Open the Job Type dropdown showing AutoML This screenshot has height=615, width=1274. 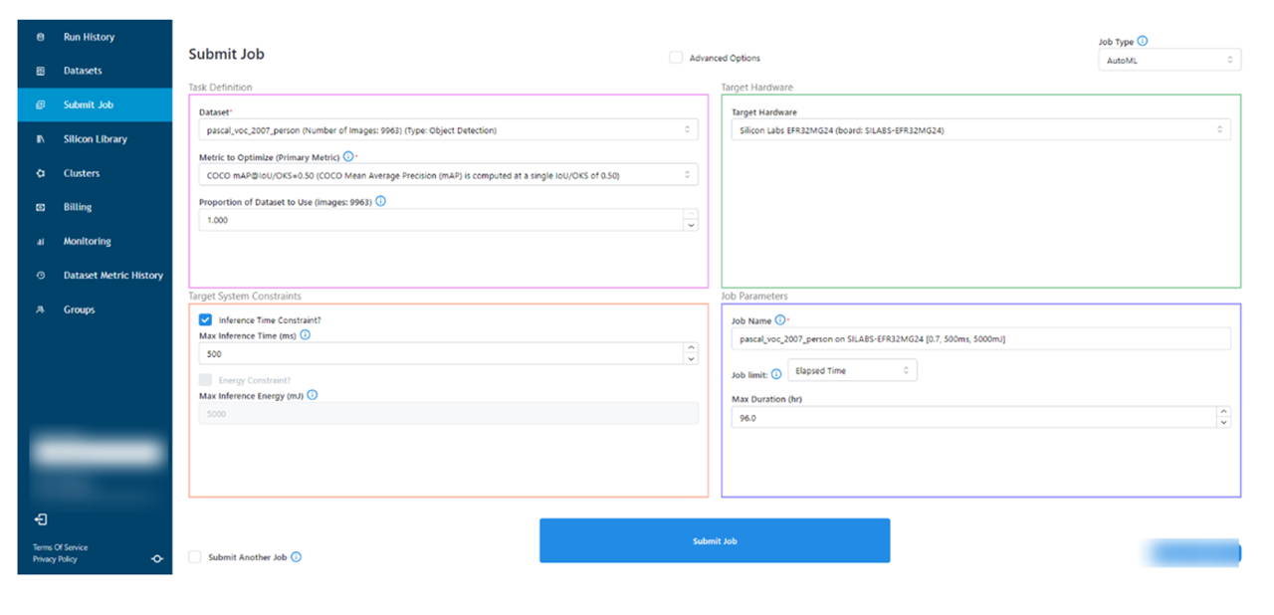pos(1169,59)
